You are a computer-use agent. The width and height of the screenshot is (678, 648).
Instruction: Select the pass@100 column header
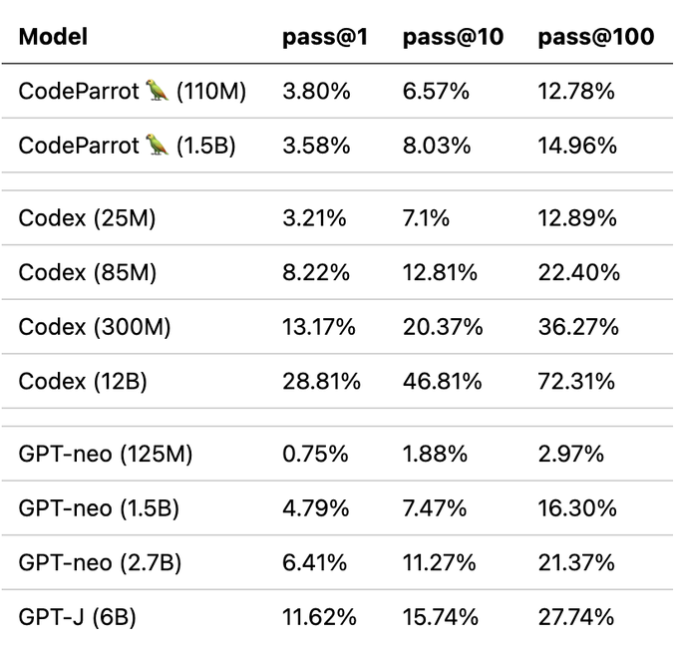[595, 38]
